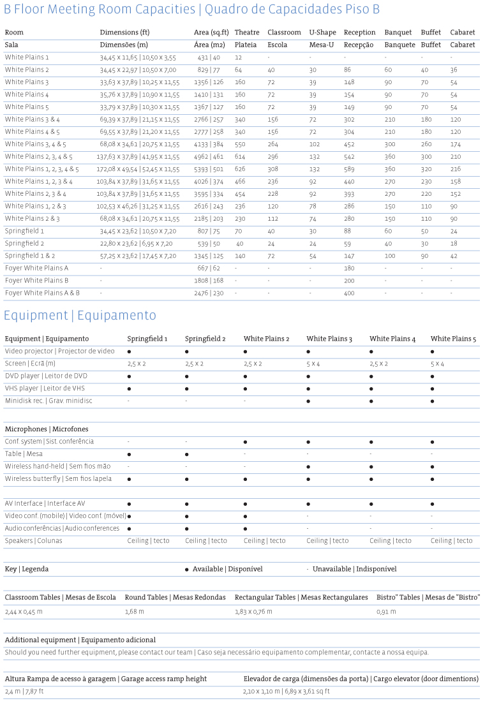Select the "Minidisk rec. | Grav. minidisc" row label
This screenshot has height=701, width=492.
point(48,401)
